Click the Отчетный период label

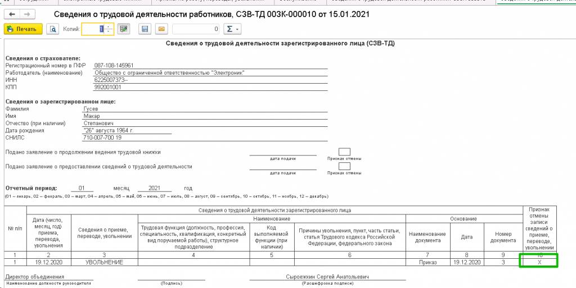pos(31,188)
